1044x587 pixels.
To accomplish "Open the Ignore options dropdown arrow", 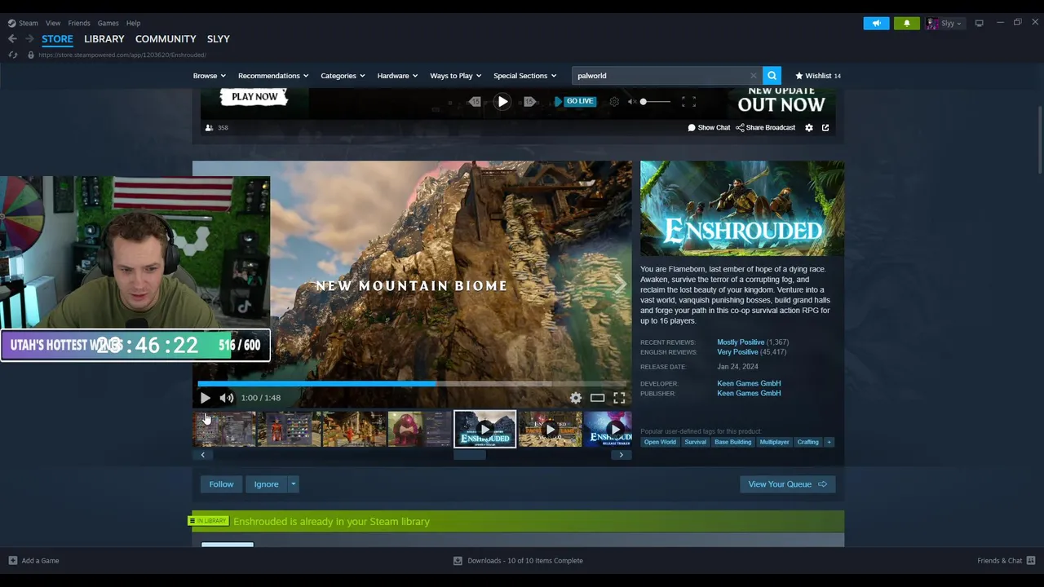I will 293,484.
